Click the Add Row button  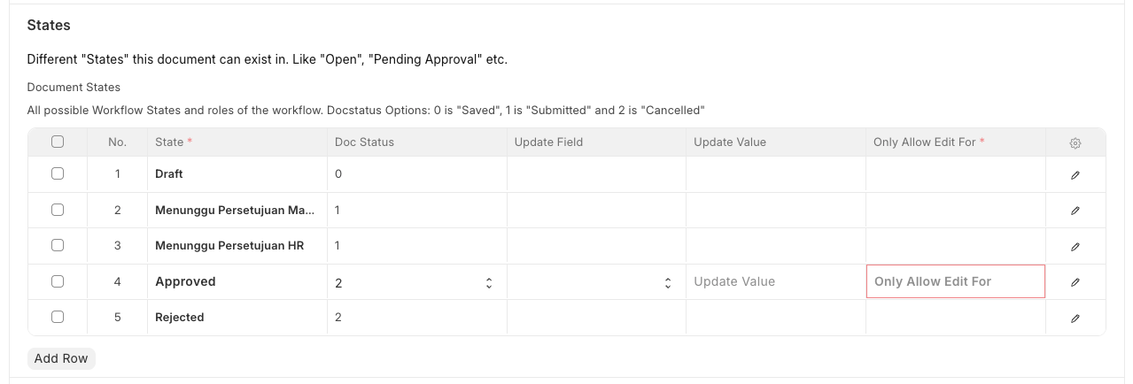pyautogui.click(x=61, y=358)
